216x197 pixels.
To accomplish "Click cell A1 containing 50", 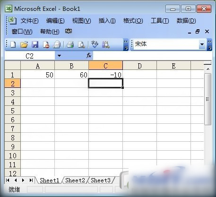I will pos(38,75).
